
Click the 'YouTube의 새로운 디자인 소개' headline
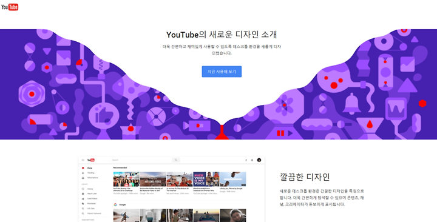click(222, 35)
